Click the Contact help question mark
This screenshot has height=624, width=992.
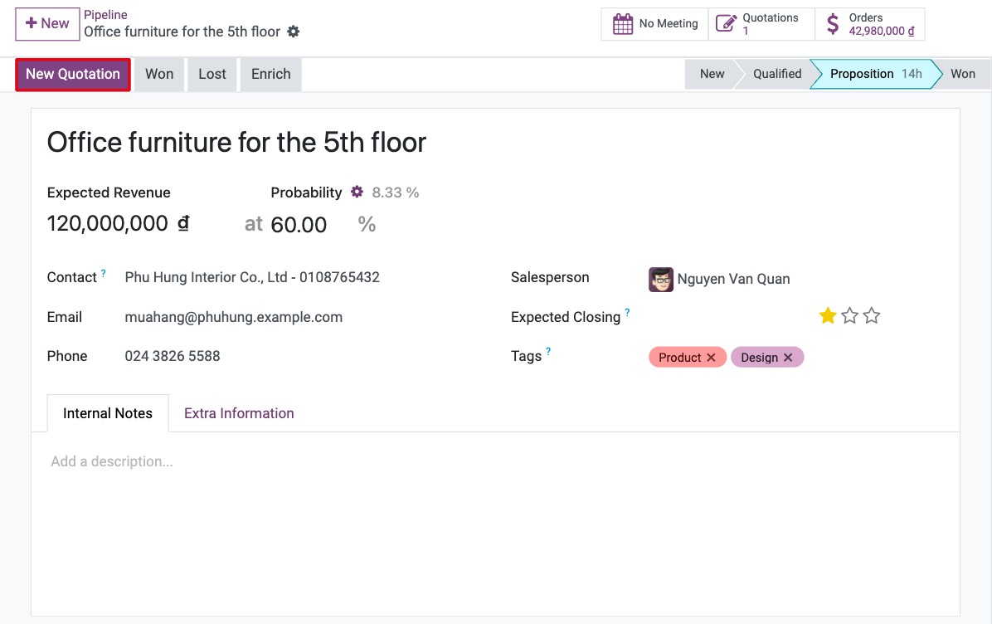(103, 273)
